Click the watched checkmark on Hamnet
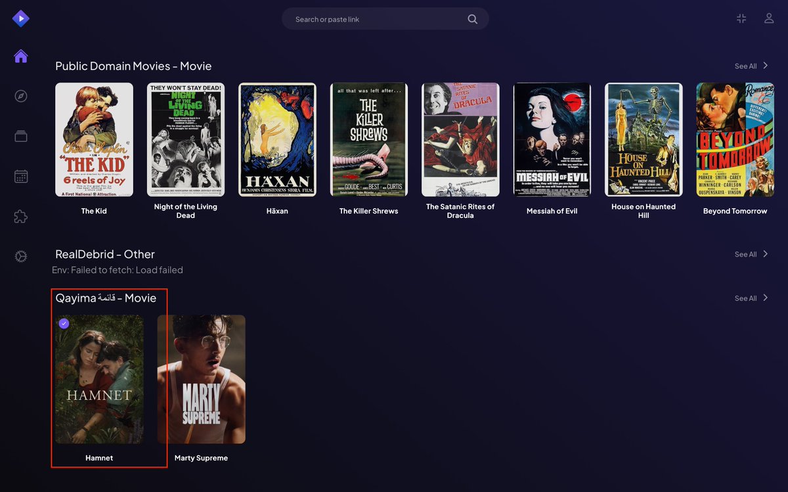The image size is (788, 492). (x=64, y=323)
